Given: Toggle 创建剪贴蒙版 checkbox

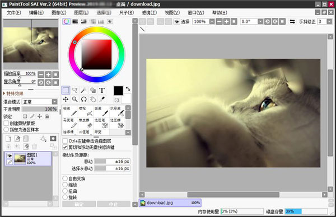Looking at the screenshot, I should [x=6, y=123].
